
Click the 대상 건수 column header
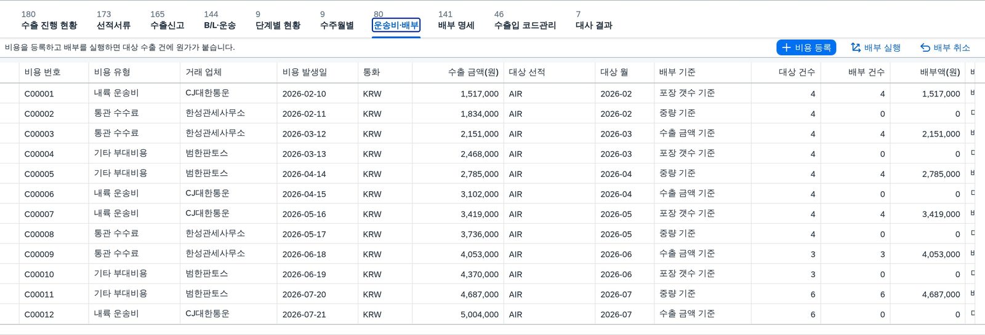pyautogui.click(x=786, y=72)
